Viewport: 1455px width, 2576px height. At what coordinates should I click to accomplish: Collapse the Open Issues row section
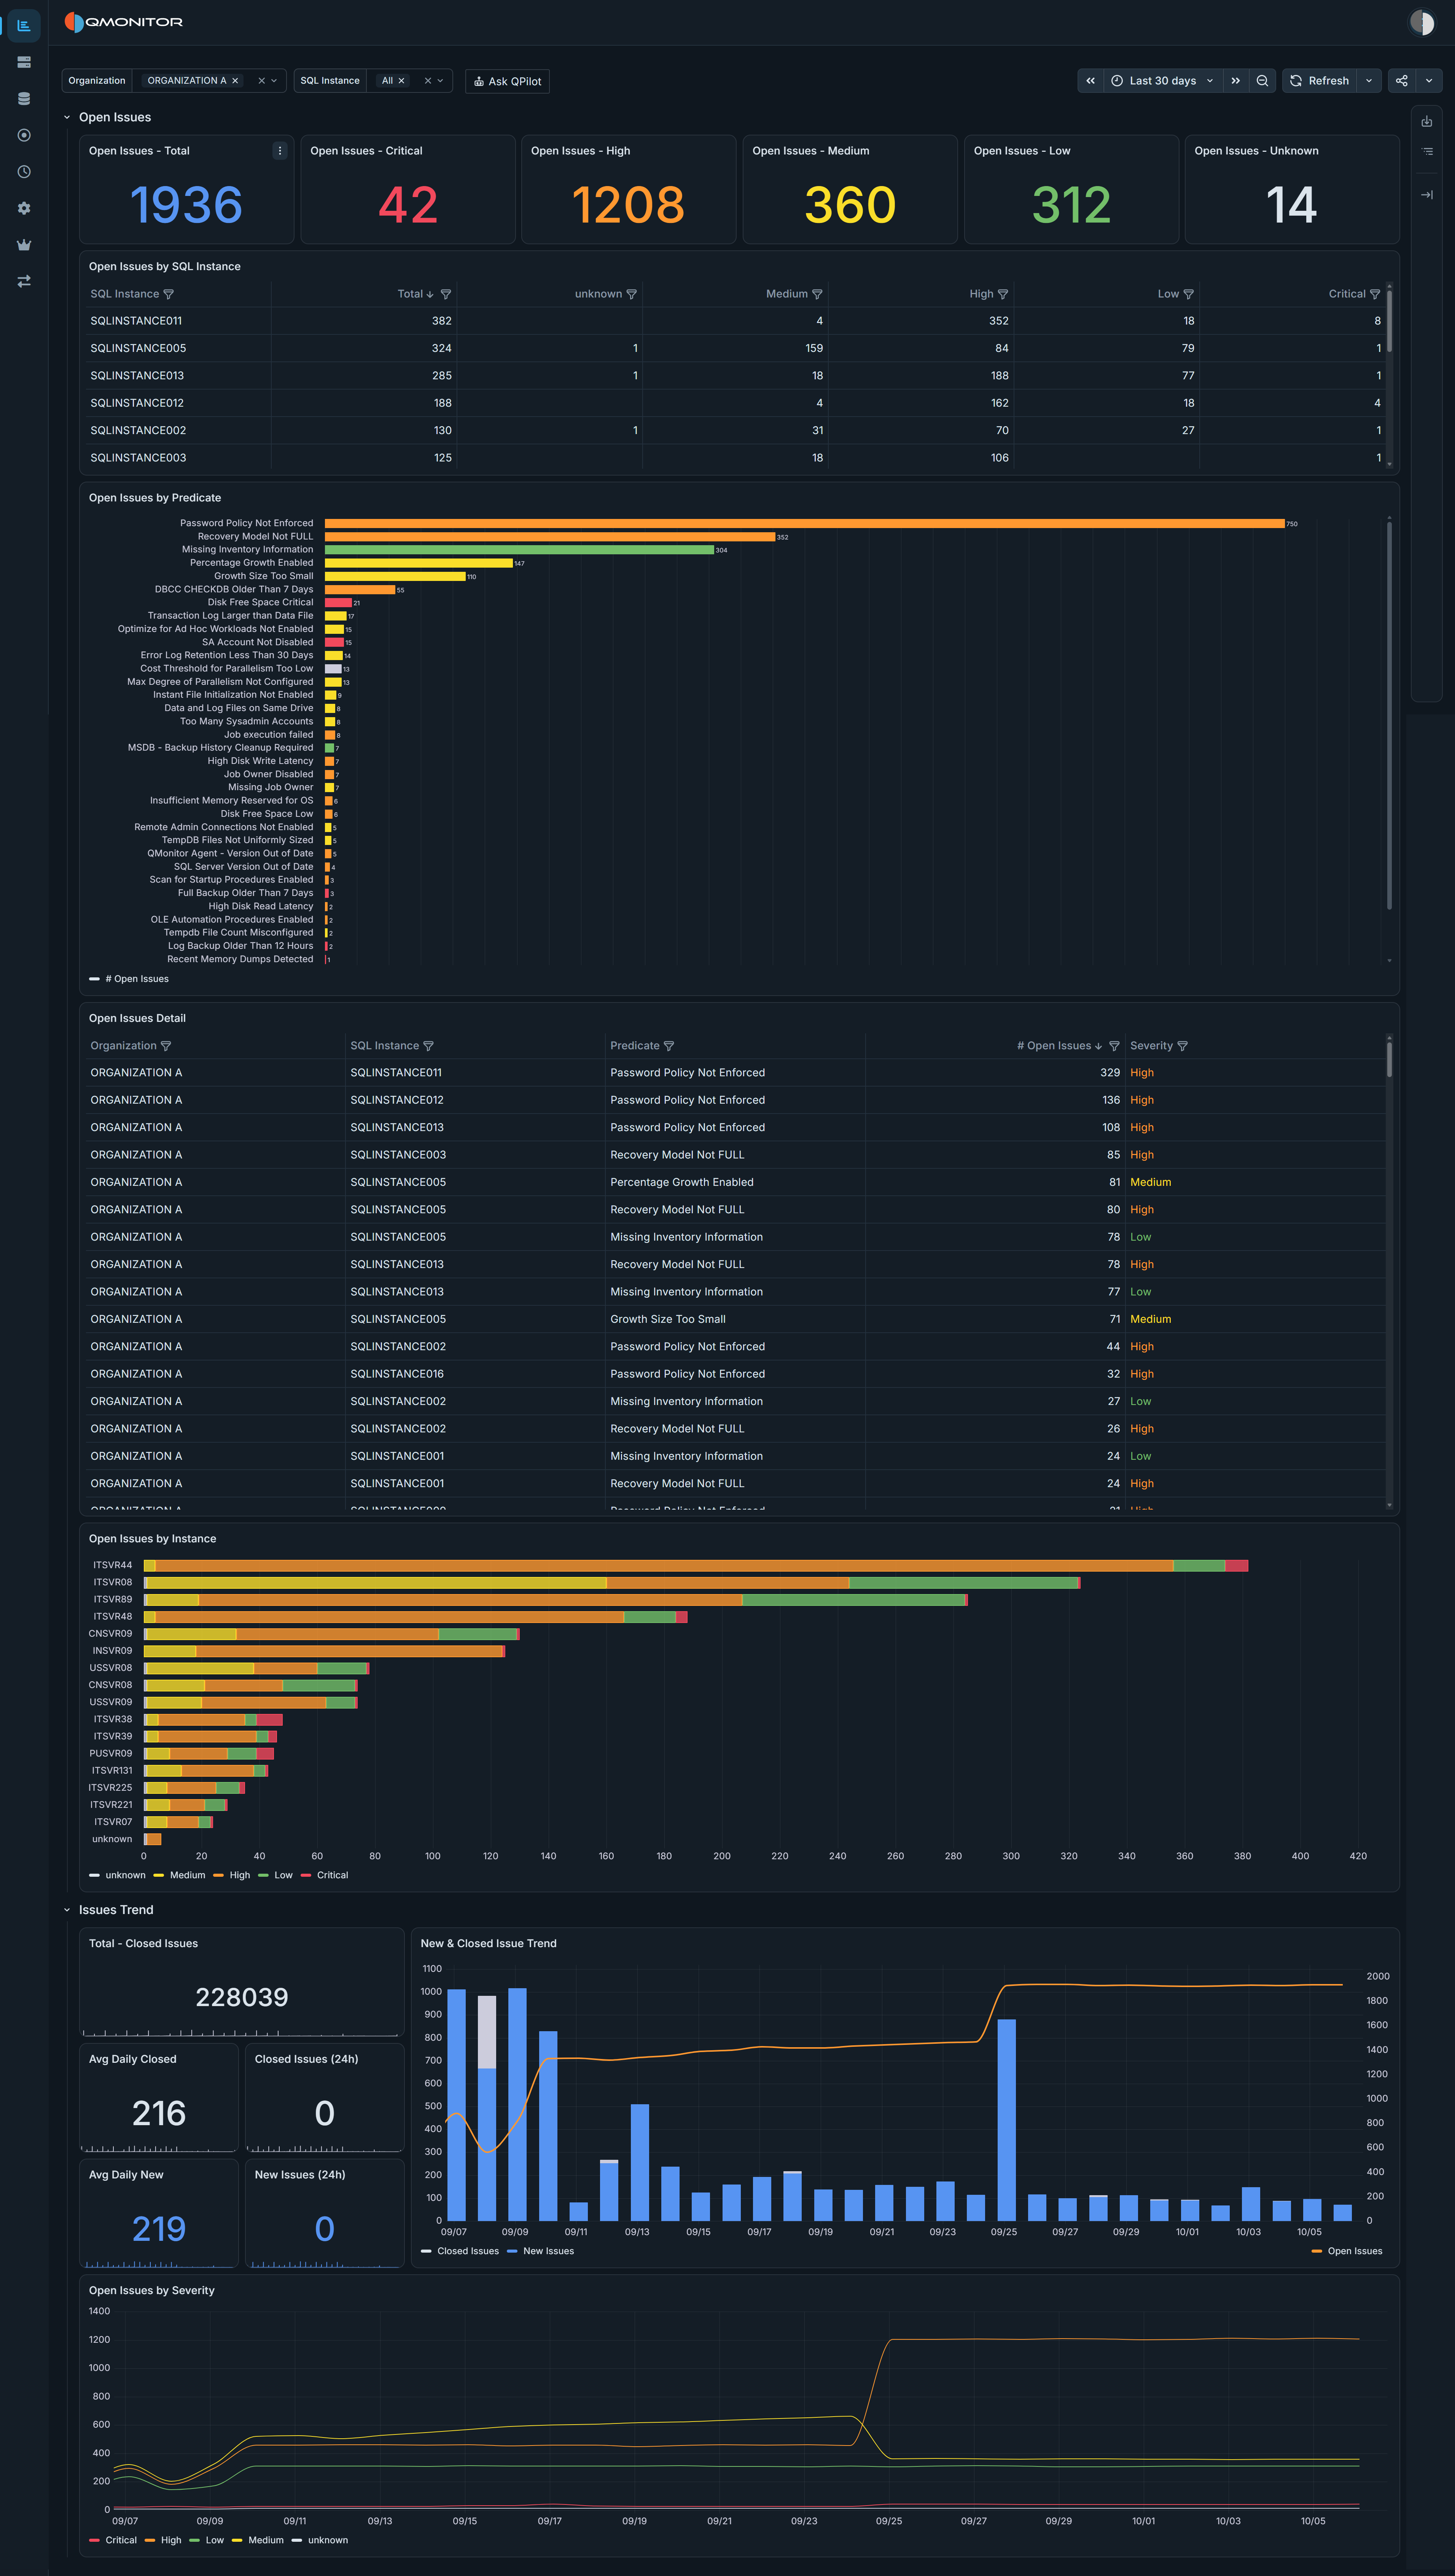coord(67,118)
